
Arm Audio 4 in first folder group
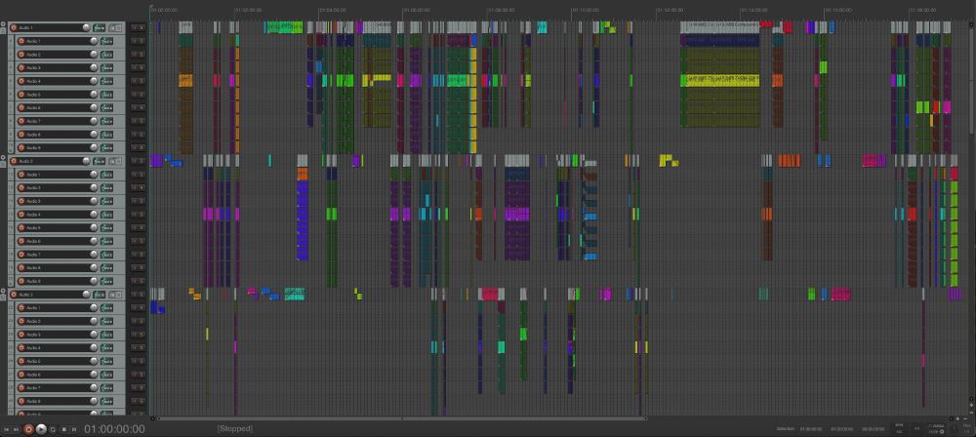click(x=20, y=81)
